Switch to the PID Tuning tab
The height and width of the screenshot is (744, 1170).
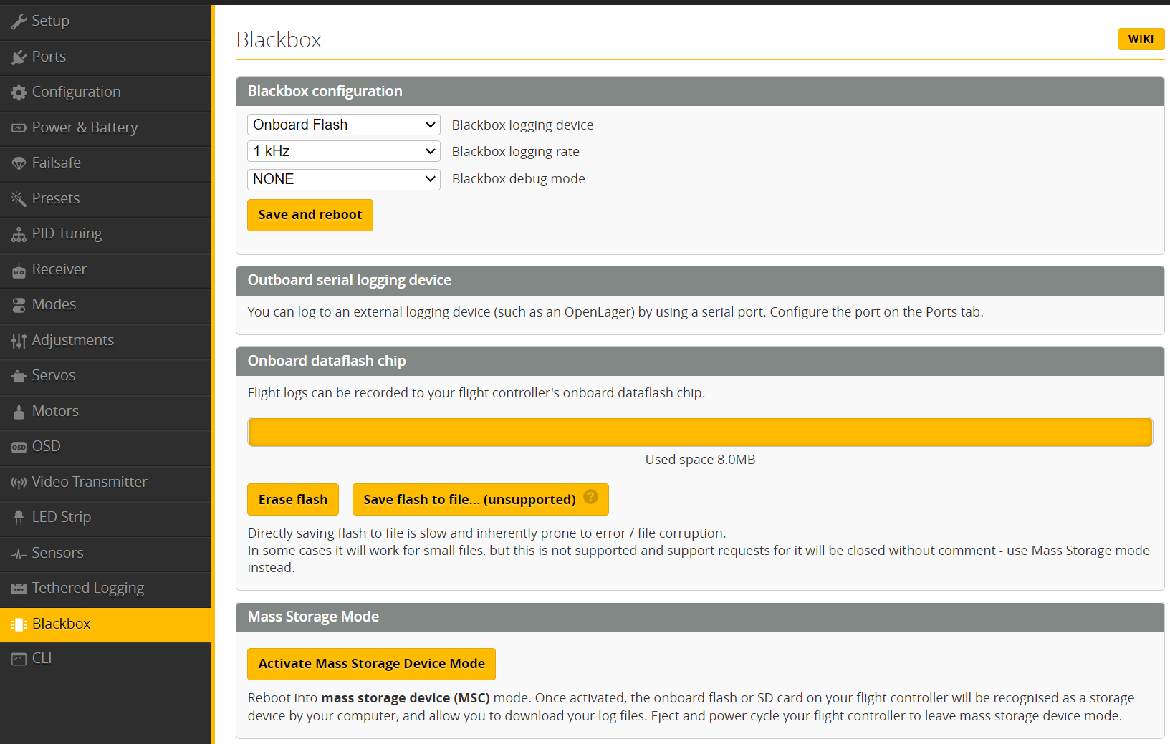point(67,234)
